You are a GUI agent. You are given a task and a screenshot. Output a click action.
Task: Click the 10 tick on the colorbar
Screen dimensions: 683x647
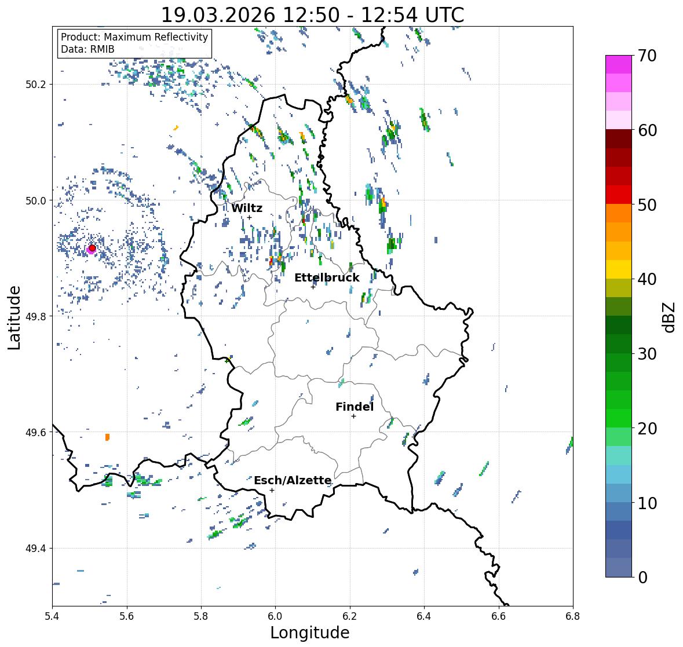647,503
